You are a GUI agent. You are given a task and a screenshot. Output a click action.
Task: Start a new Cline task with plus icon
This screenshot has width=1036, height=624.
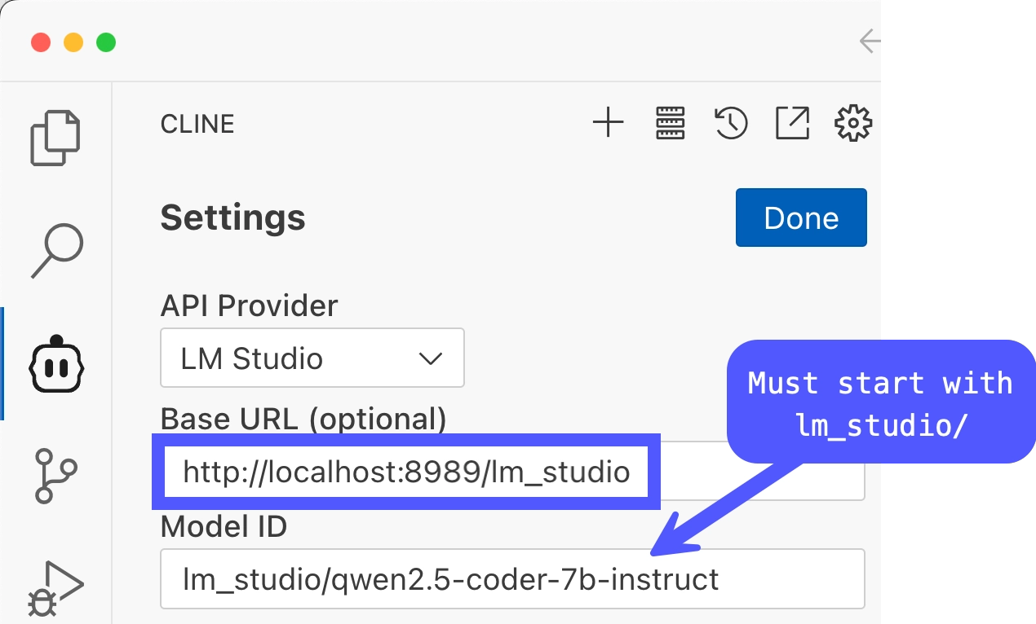[x=608, y=124]
